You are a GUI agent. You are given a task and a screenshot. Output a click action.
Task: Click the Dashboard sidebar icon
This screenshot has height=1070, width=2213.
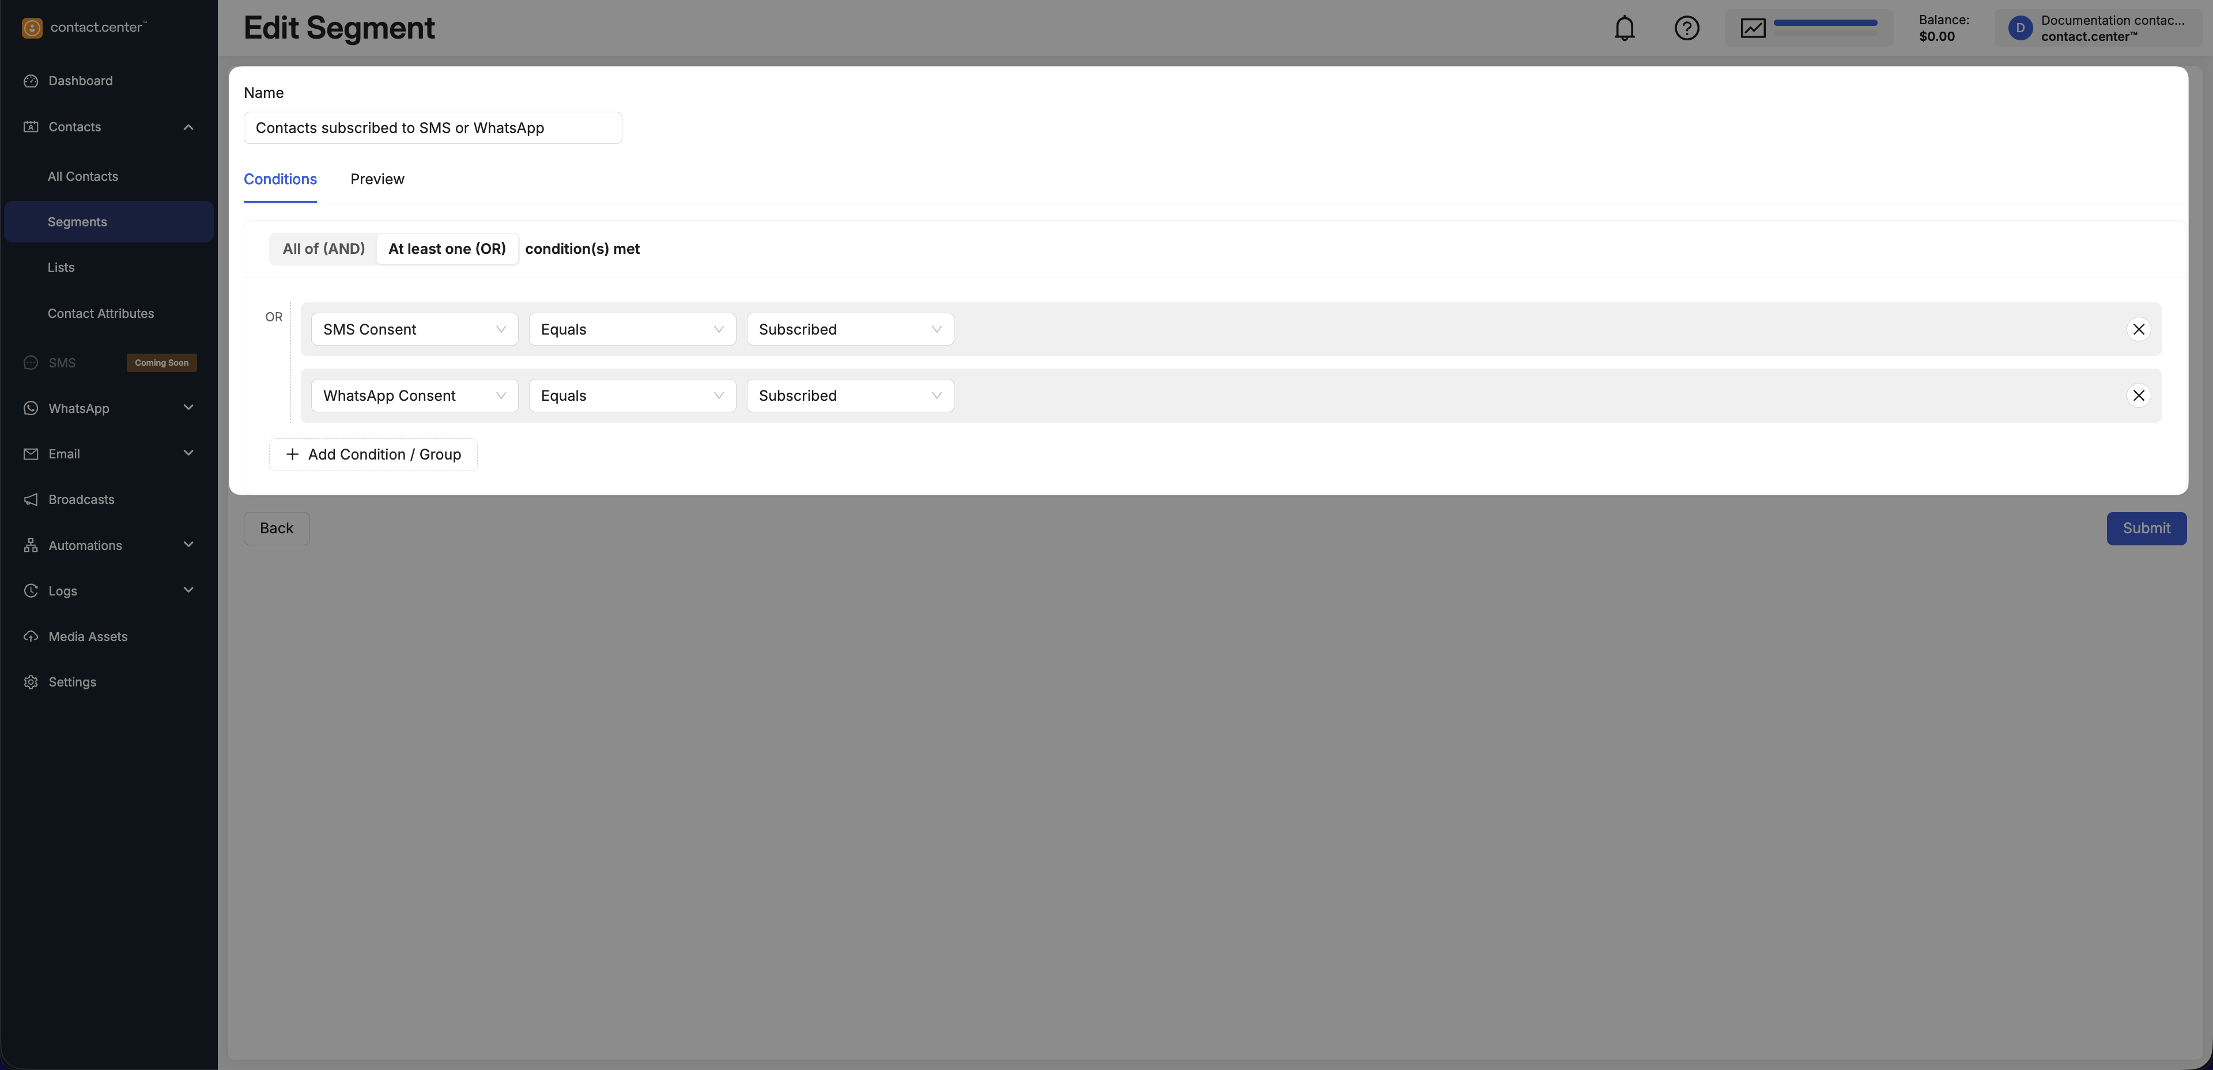32,81
